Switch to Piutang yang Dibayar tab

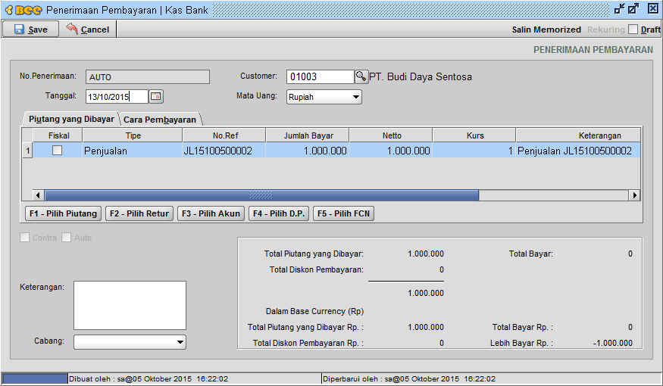(x=71, y=119)
